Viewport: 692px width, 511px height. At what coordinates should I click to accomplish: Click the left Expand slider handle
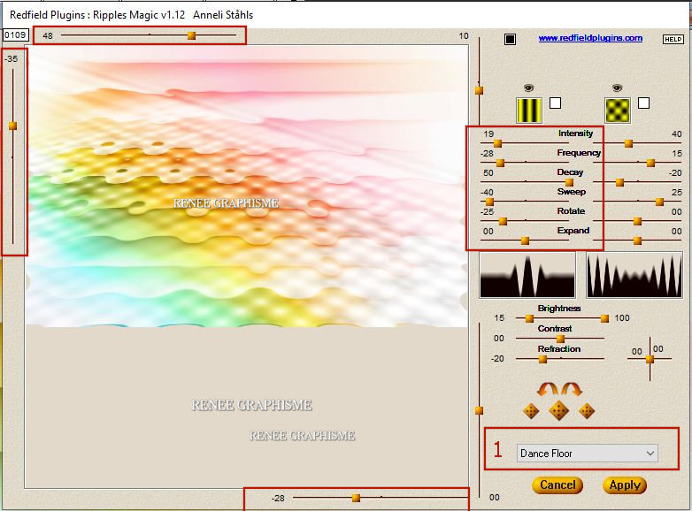click(x=525, y=240)
